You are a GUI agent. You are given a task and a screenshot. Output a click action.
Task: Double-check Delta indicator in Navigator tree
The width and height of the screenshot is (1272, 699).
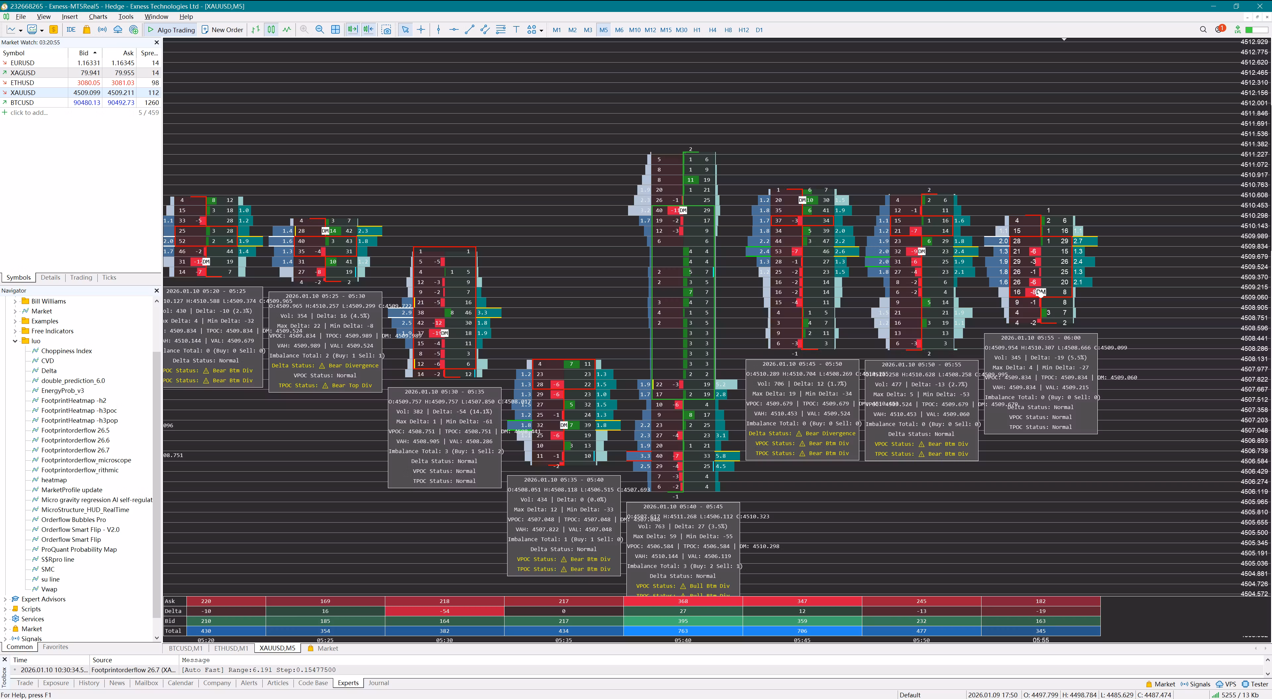tap(48, 370)
